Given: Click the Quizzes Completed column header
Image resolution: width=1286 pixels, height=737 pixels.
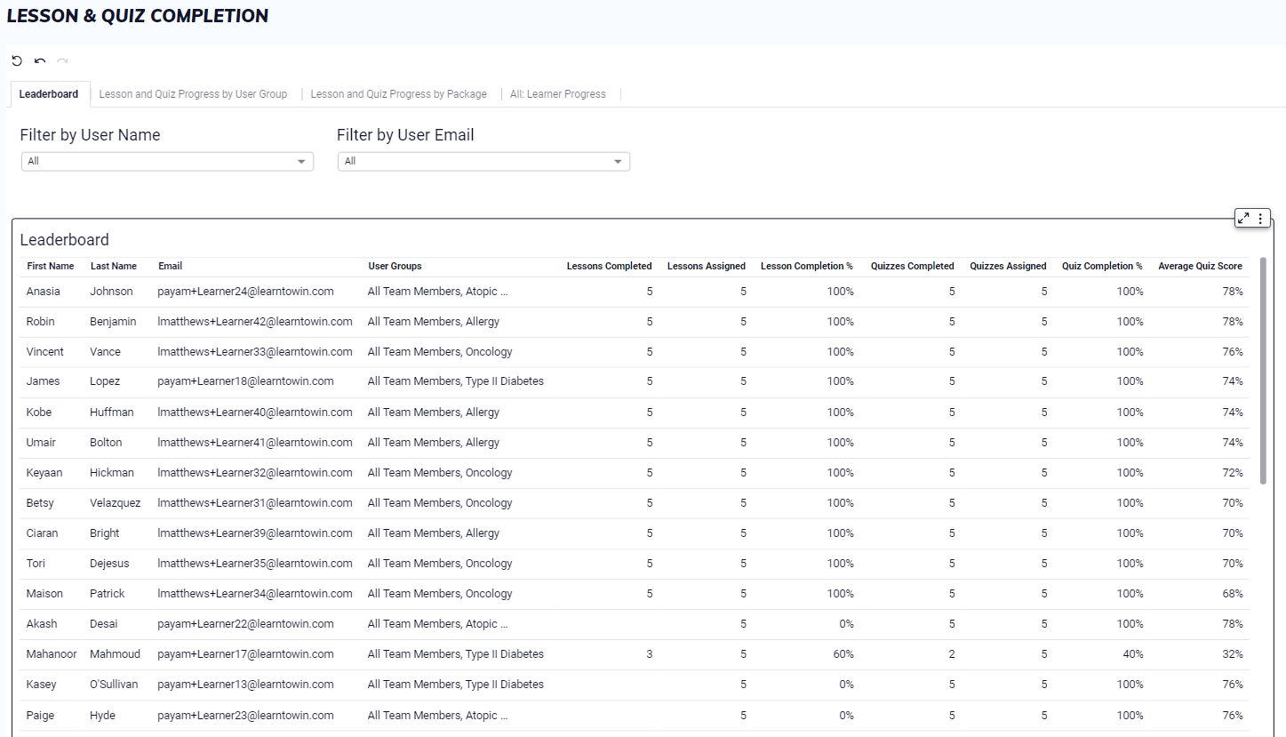Looking at the screenshot, I should 912,267.
